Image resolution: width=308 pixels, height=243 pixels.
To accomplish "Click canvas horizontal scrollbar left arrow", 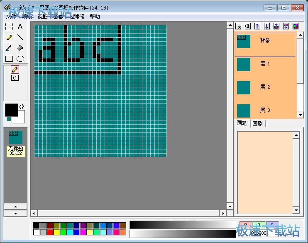I will (x=34, y=213).
